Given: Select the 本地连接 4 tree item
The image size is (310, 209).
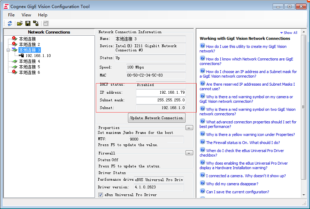Looking at the screenshot, I should 29,61.
